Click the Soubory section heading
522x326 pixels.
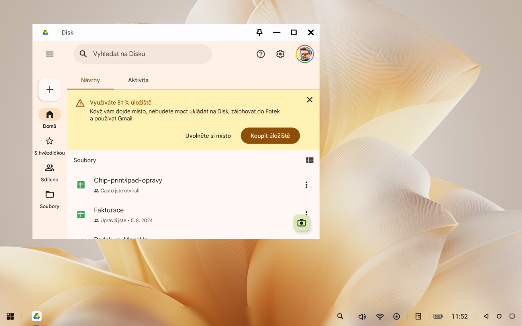point(85,160)
